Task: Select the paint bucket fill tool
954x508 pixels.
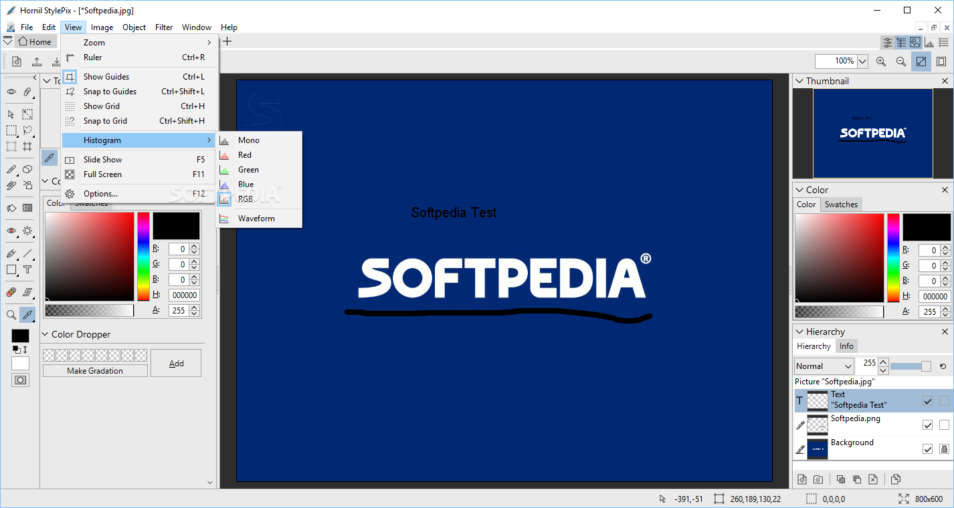Action: (x=11, y=208)
